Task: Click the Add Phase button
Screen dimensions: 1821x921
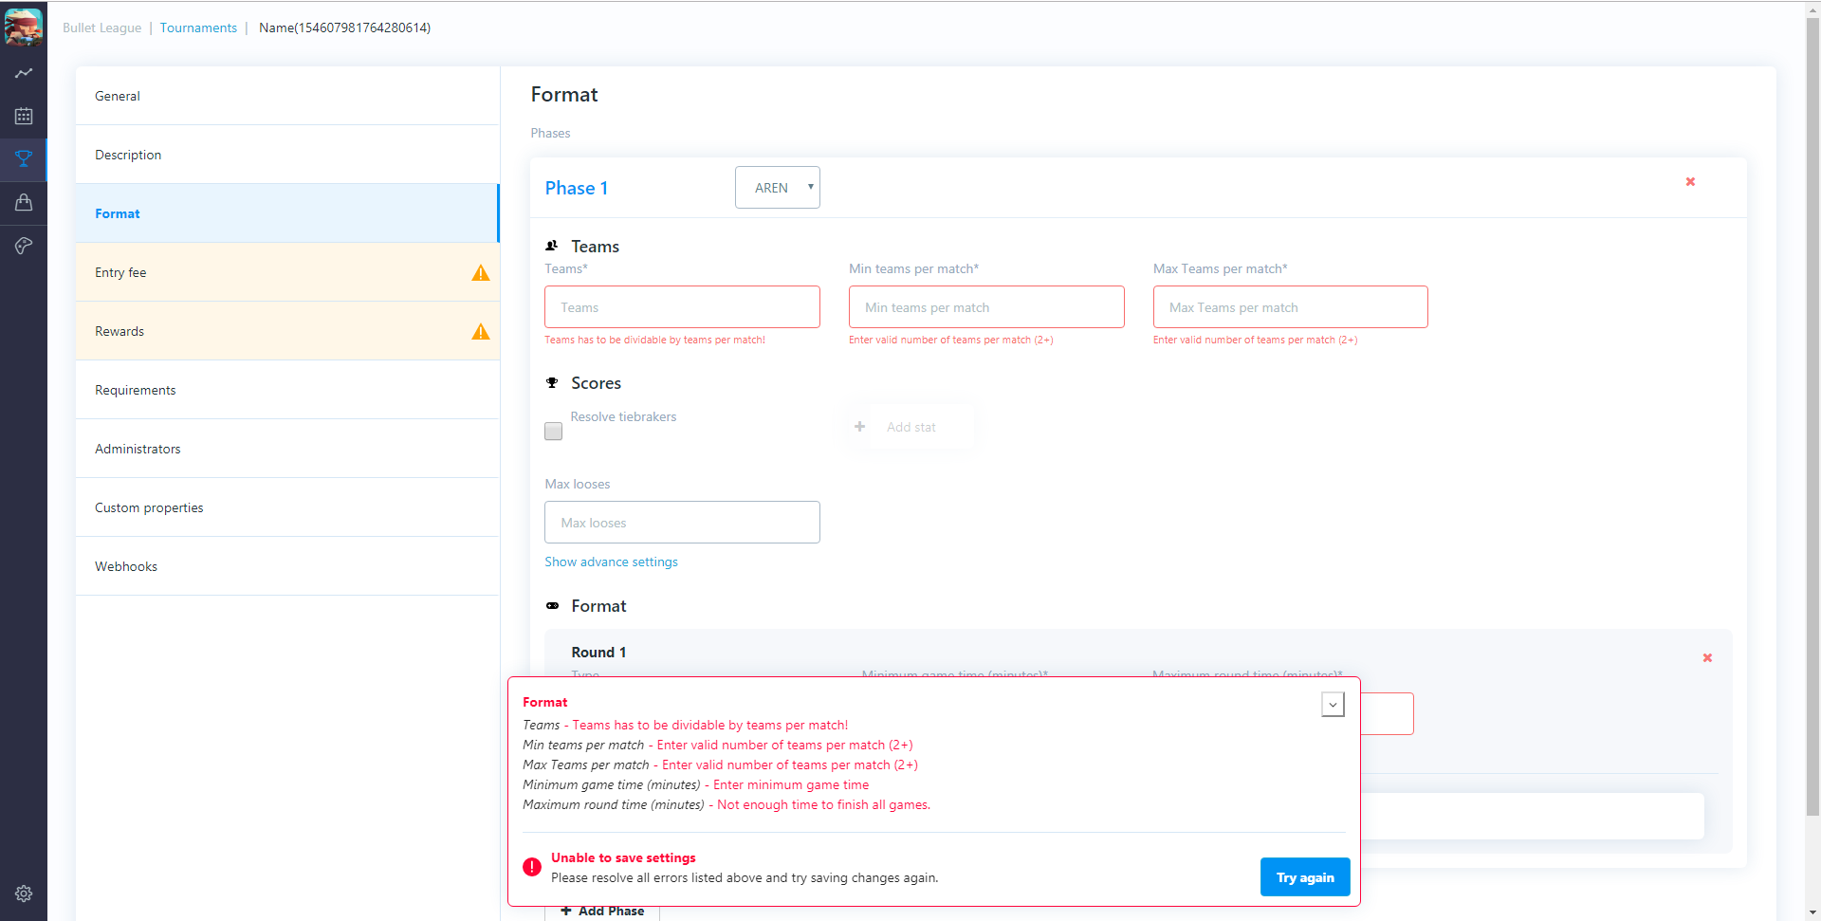Action: 602,912
